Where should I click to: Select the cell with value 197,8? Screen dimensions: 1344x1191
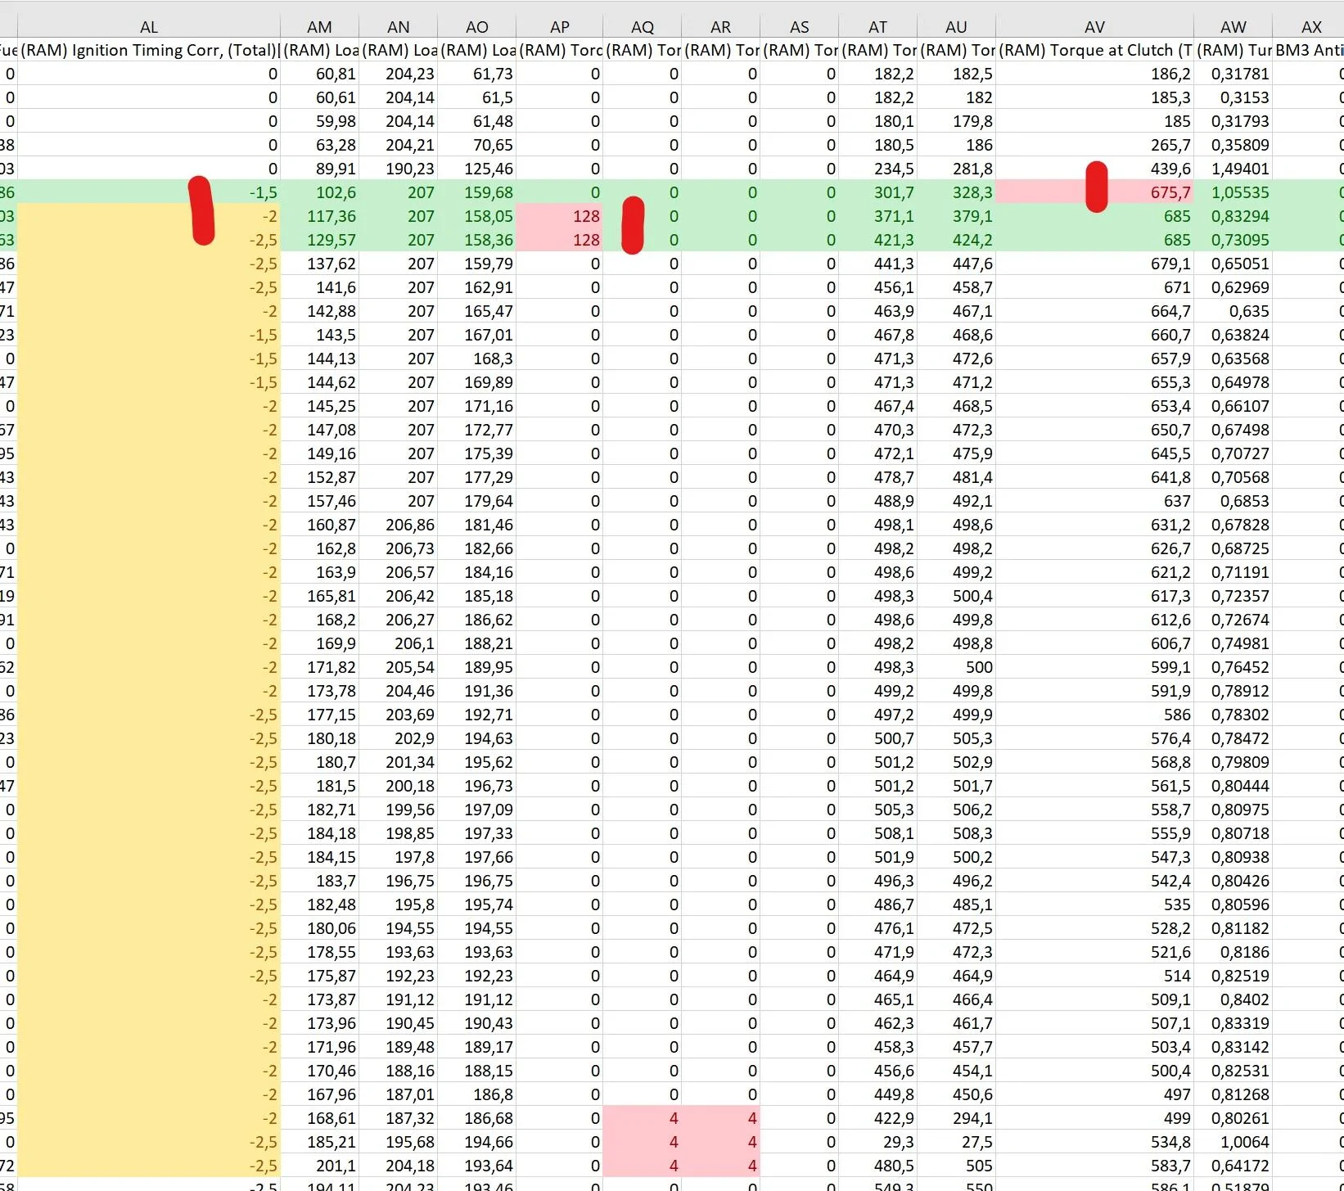(398, 857)
